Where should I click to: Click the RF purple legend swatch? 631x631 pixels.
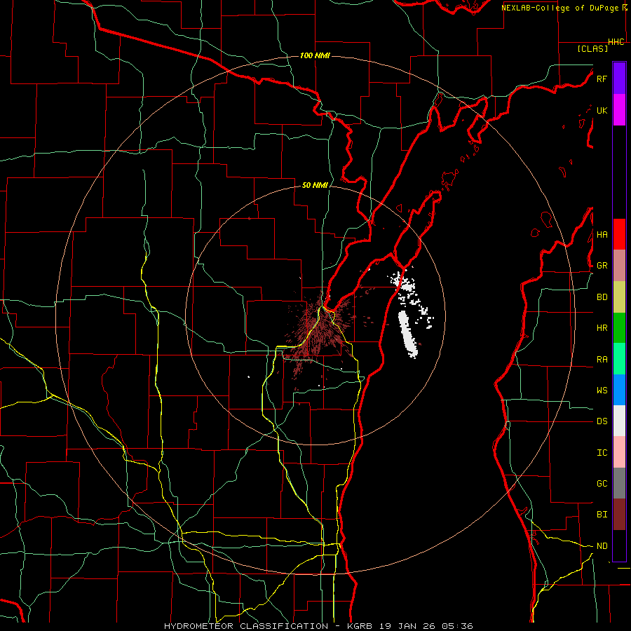click(x=619, y=79)
